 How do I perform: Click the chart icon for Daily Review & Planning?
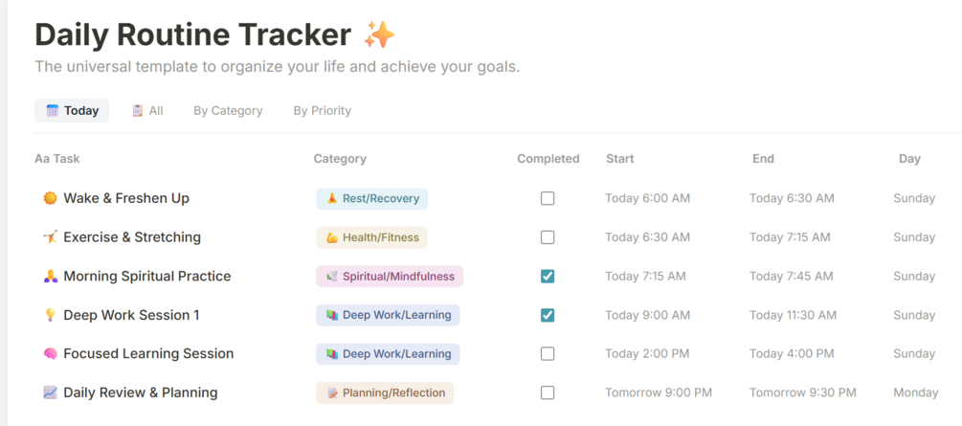51,392
